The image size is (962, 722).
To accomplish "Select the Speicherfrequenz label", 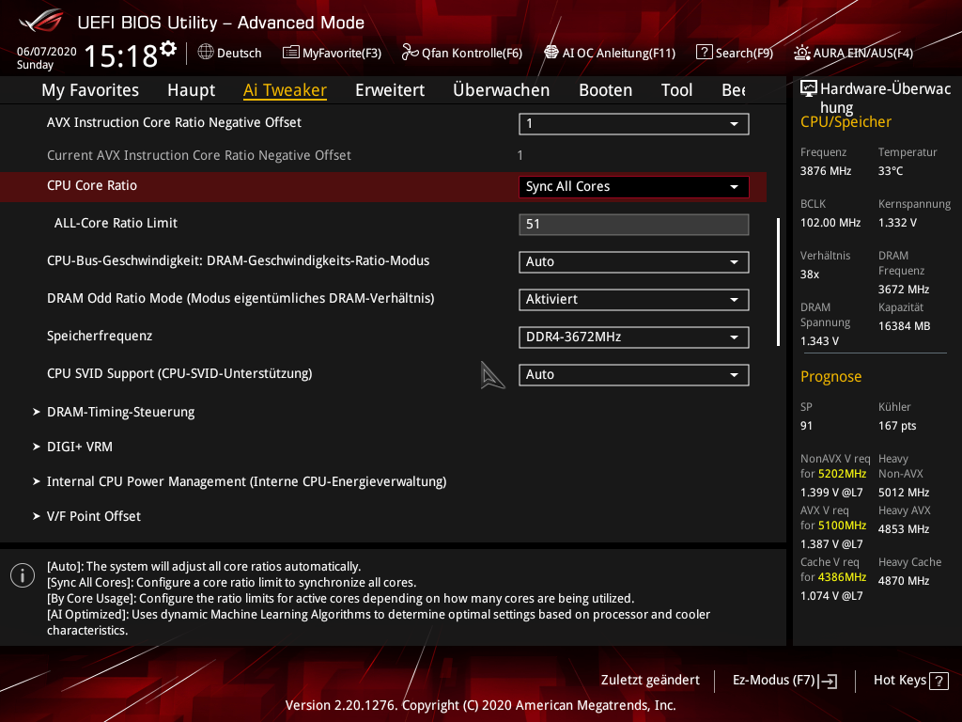I will click(100, 336).
